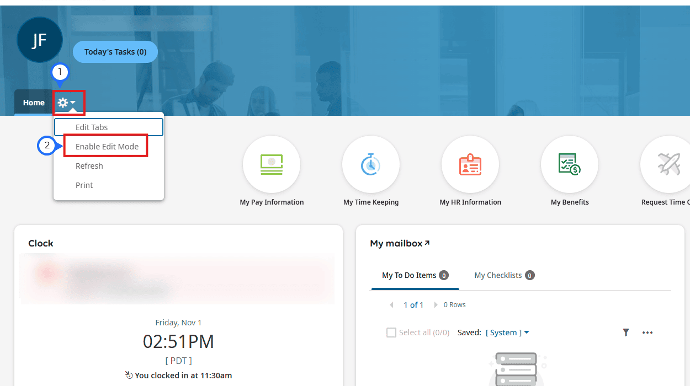690x386 pixels.
Task: Go to previous page arrow in mailbox
Action: tap(391, 305)
